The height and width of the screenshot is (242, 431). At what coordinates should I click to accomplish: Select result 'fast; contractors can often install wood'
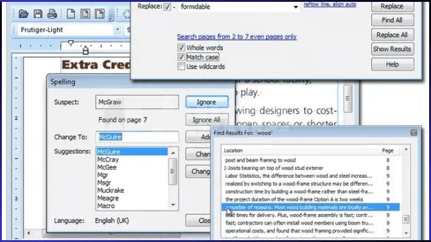pos(311,223)
